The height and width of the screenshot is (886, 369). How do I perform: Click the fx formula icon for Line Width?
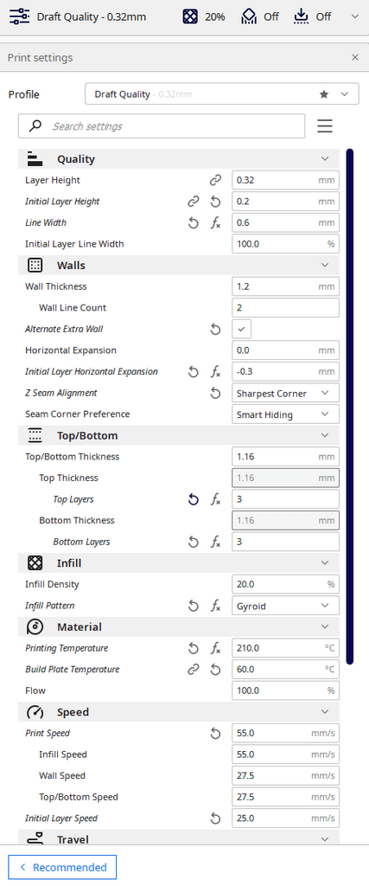pyautogui.click(x=215, y=222)
